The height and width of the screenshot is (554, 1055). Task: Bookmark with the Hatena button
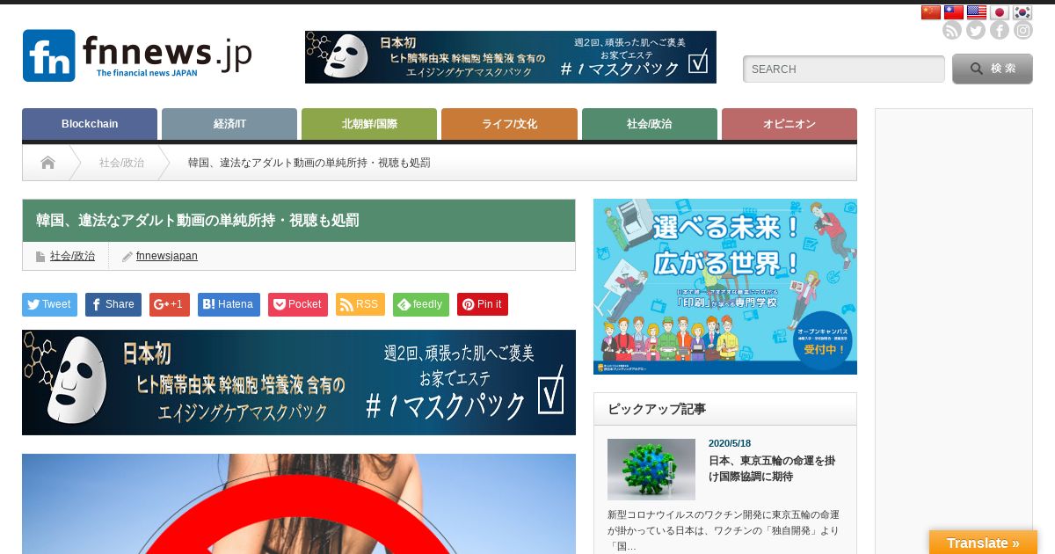[229, 304]
